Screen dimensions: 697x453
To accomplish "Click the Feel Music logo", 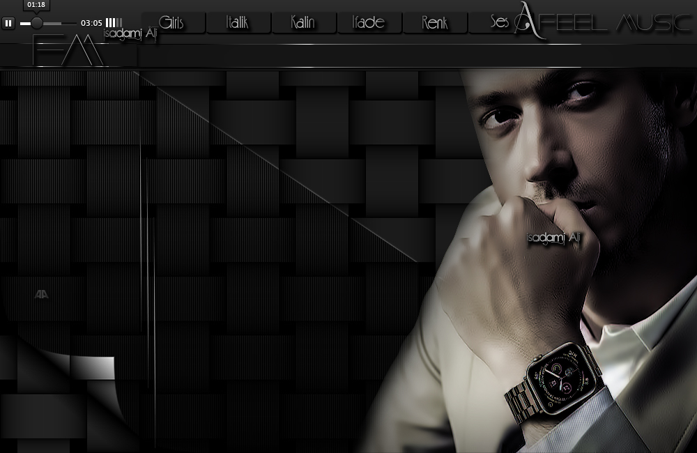I will pyautogui.click(x=603, y=21).
